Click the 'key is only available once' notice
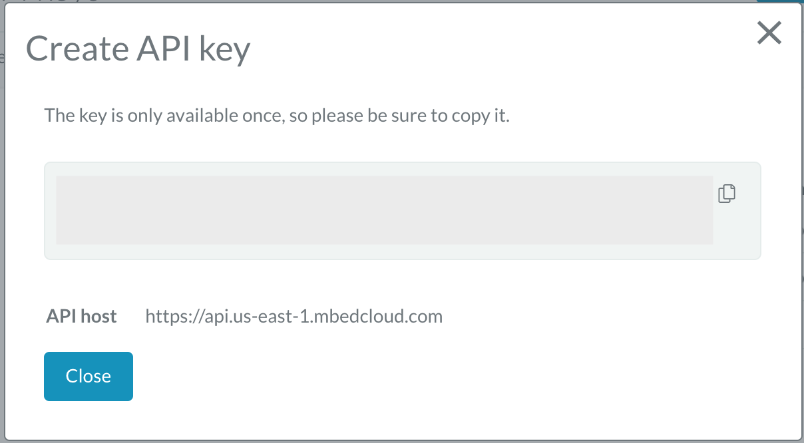 click(276, 116)
